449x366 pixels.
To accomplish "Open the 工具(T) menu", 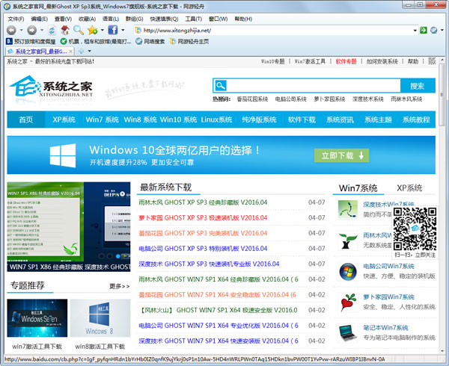I will click(193, 19).
